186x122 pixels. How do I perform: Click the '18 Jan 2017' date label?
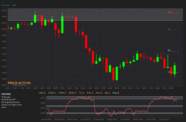(85, 120)
